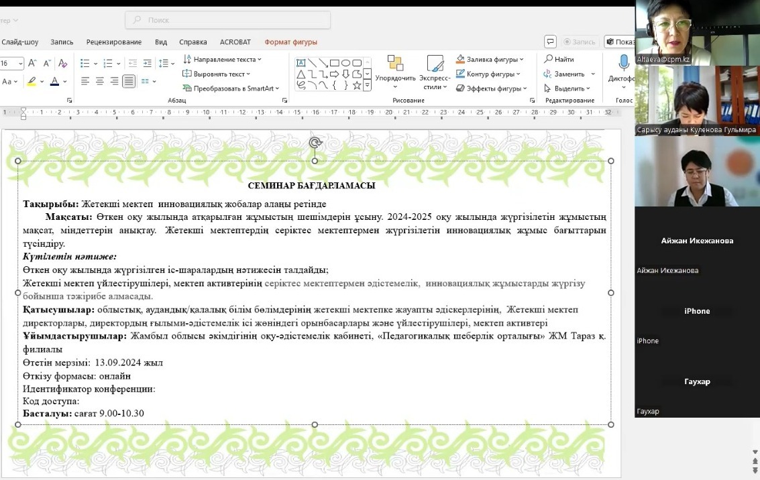Apply a numbered list
The image size is (760, 480).
(x=108, y=63)
